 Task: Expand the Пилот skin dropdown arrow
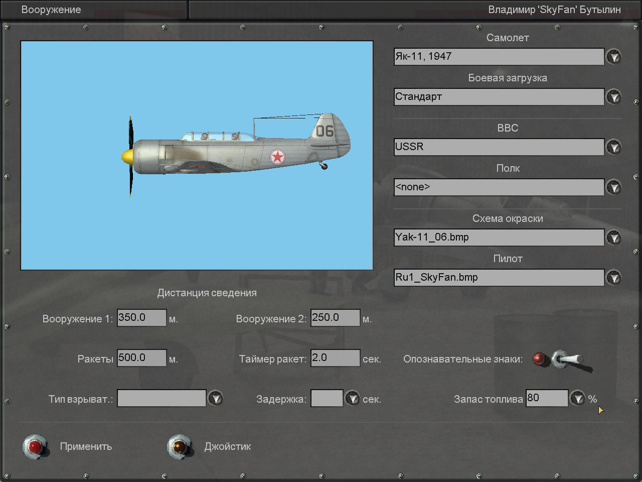(x=613, y=278)
